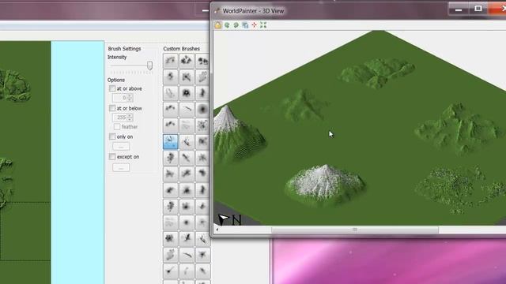Select the highlighted blue custom brush
506x284 pixels.
pos(171,142)
